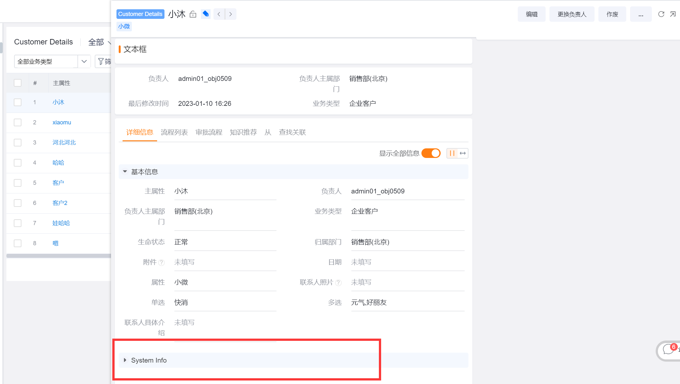The width and height of the screenshot is (680, 384).
Task: Click the 最后修改时间 value 2023-01-10 16:26
Action: point(205,104)
